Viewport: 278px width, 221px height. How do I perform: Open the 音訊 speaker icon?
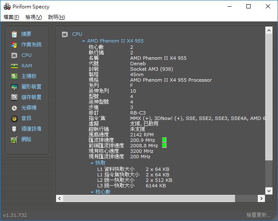14,119
